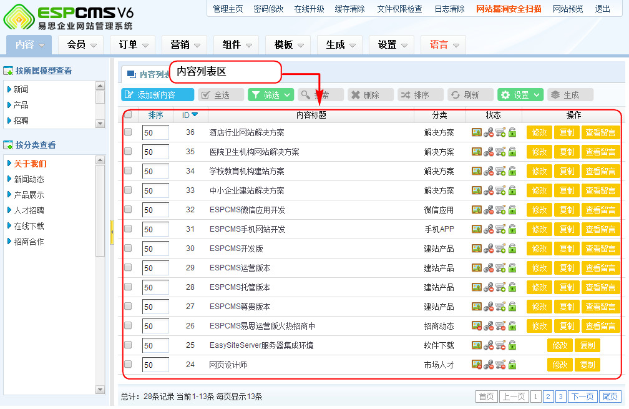Click the 删除 toolbar button
This screenshot has height=409, width=629.
pyautogui.click(x=371, y=95)
